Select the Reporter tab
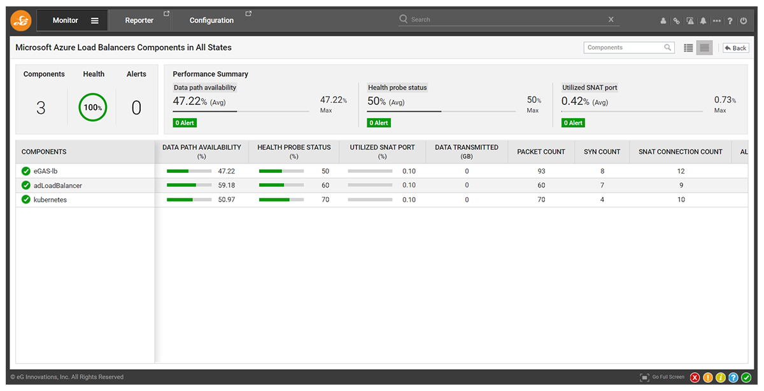The width and height of the screenshot is (764, 391). [x=139, y=20]
